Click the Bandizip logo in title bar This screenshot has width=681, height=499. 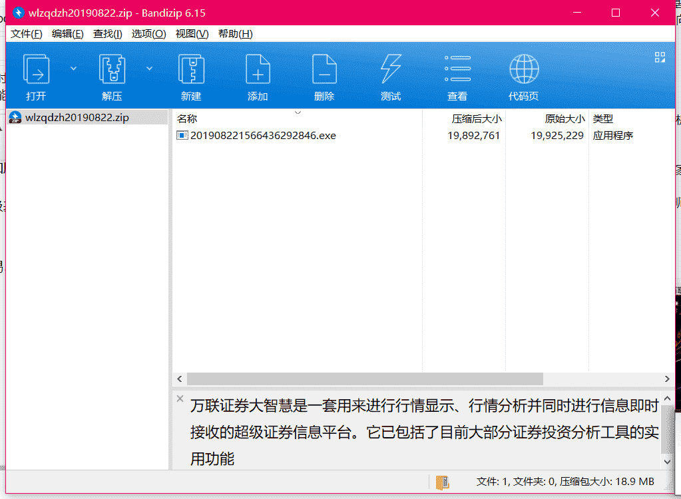[19, 13]
